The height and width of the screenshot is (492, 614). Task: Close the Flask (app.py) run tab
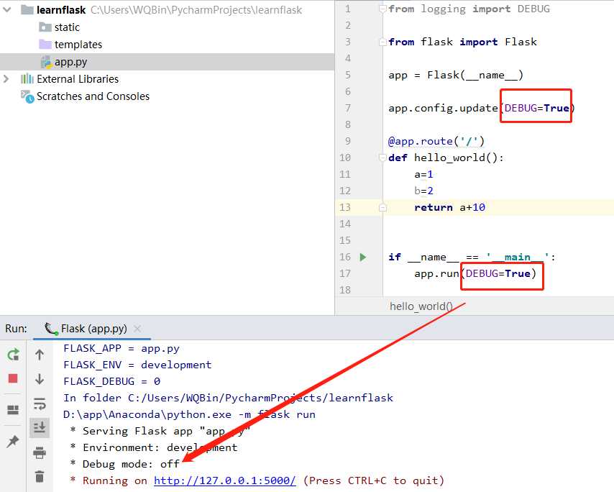pos(137,329)
